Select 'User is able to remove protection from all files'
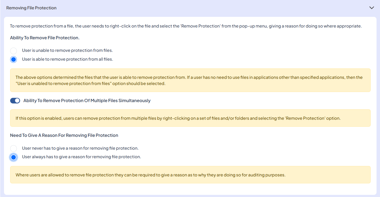This screenshot has height=197, width=380. pyautogui.click(x=13, y=59)
